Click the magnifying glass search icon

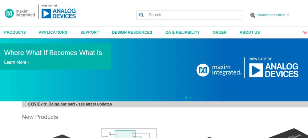tap(141, 15)
